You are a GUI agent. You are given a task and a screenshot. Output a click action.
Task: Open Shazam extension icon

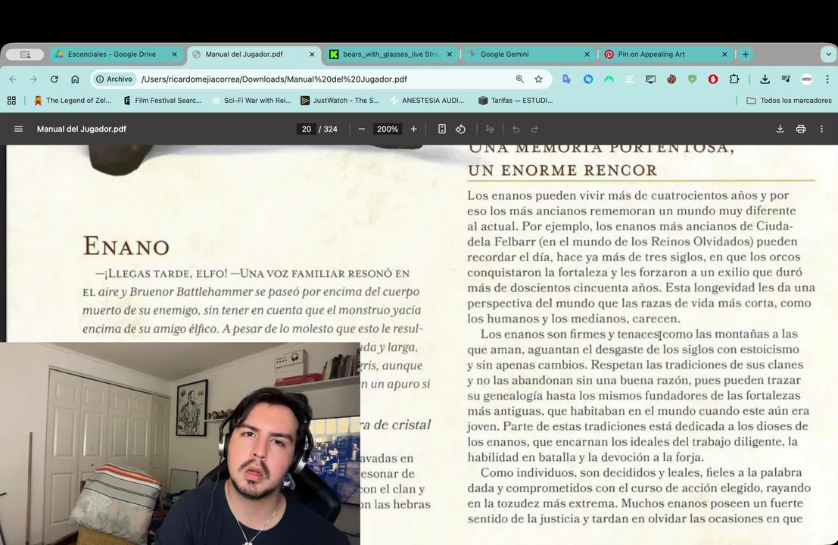pyautogui.click(x=588, y=79)
